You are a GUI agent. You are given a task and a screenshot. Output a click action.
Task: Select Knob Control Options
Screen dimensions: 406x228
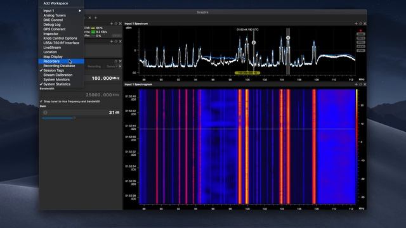click(x=60, y=38)
